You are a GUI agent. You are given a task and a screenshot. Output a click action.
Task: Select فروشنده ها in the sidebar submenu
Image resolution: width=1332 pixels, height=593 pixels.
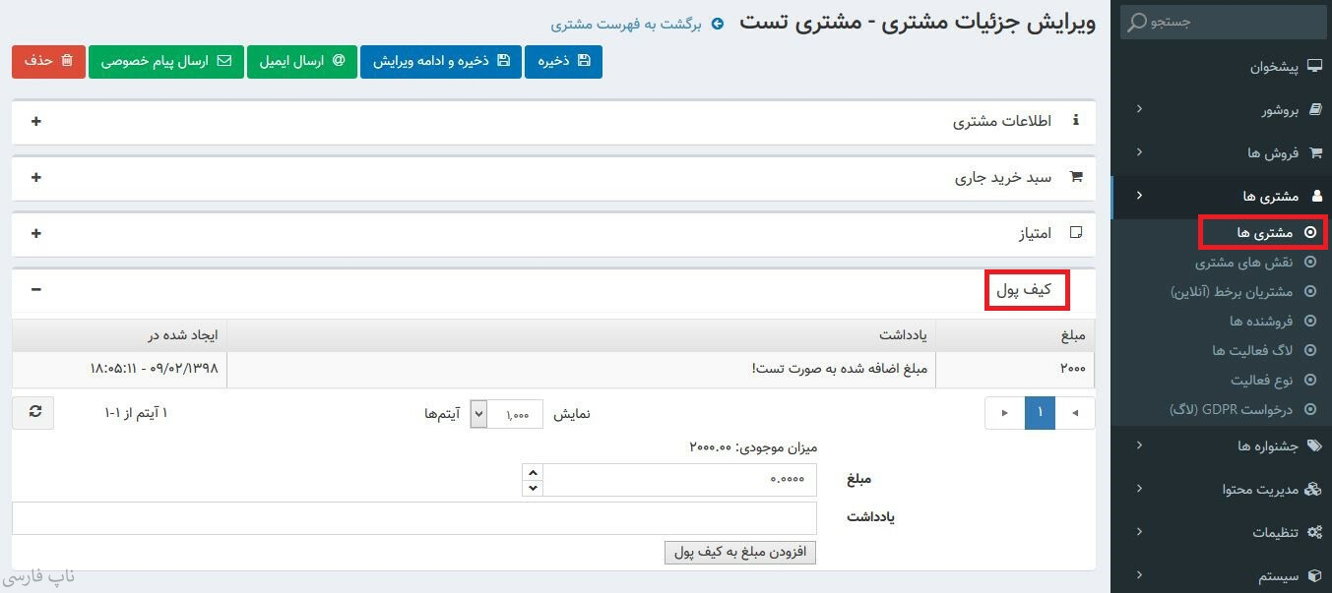coord(1260,321)
